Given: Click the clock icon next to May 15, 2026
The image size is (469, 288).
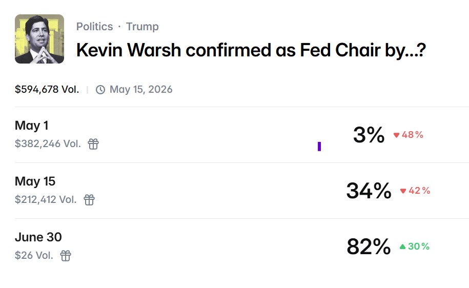Looking at the screenshot, I should 100,90.
